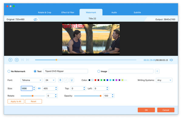Click the Left value stepper arrows
This screenshot has width=182, height=119.
point(107,88)
